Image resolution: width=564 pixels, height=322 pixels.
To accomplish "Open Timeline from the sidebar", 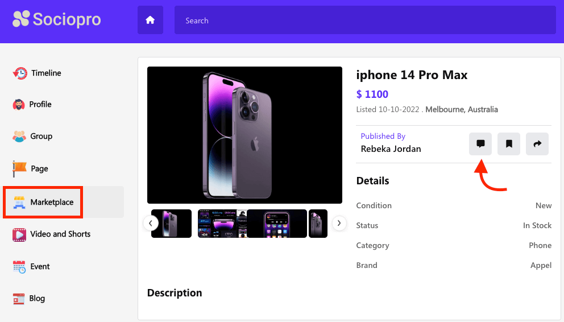I will 46,73.
